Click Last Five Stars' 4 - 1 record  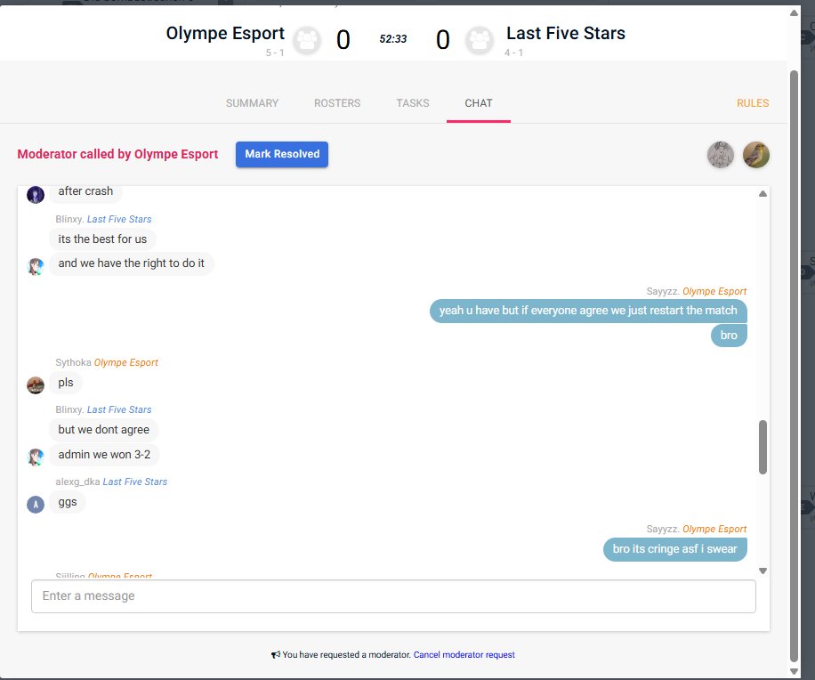click(513, 53)
